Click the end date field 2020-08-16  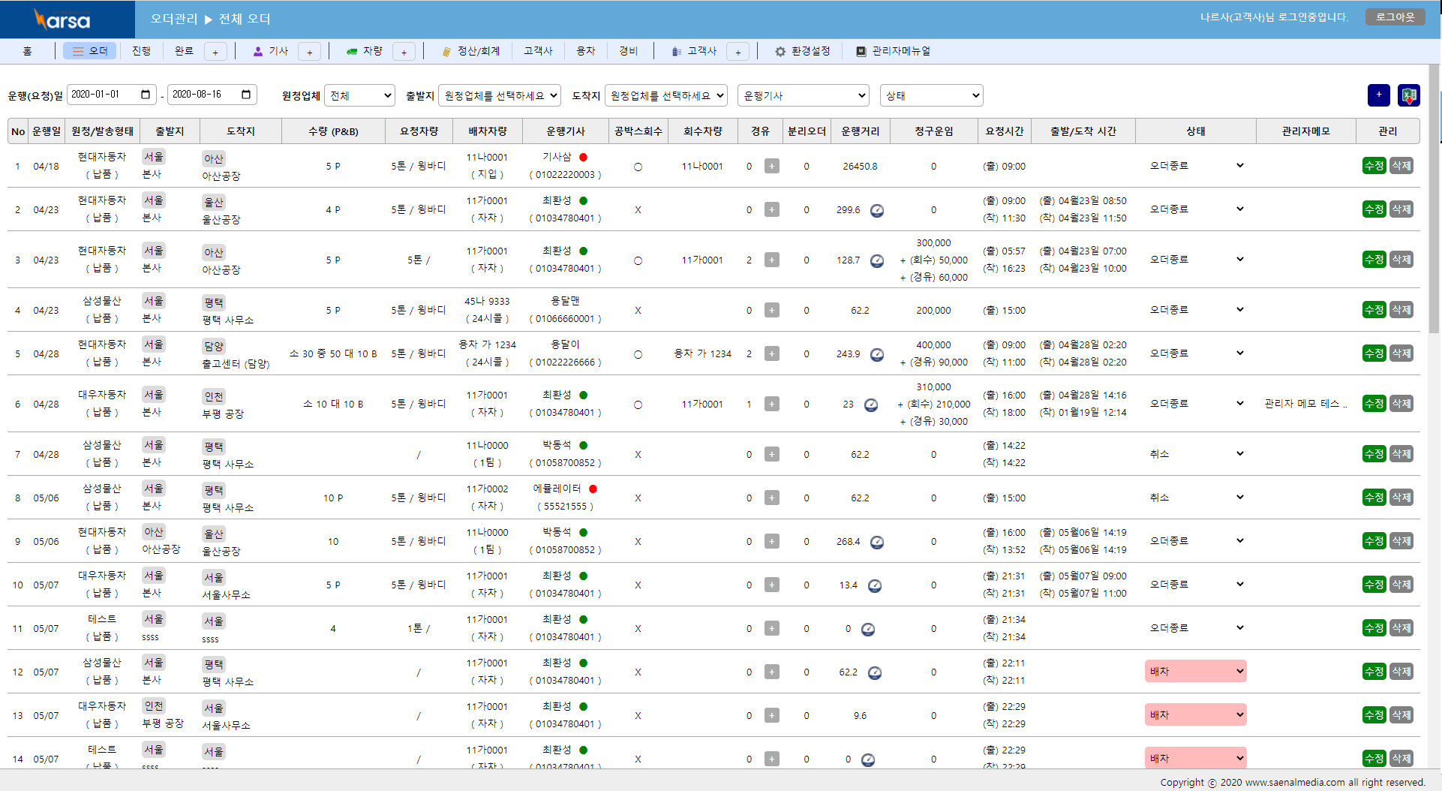point(203,95)
